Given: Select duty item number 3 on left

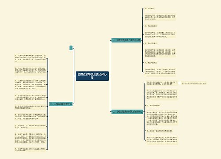Looking at the screenshot, I should click(x=30, y=85).
